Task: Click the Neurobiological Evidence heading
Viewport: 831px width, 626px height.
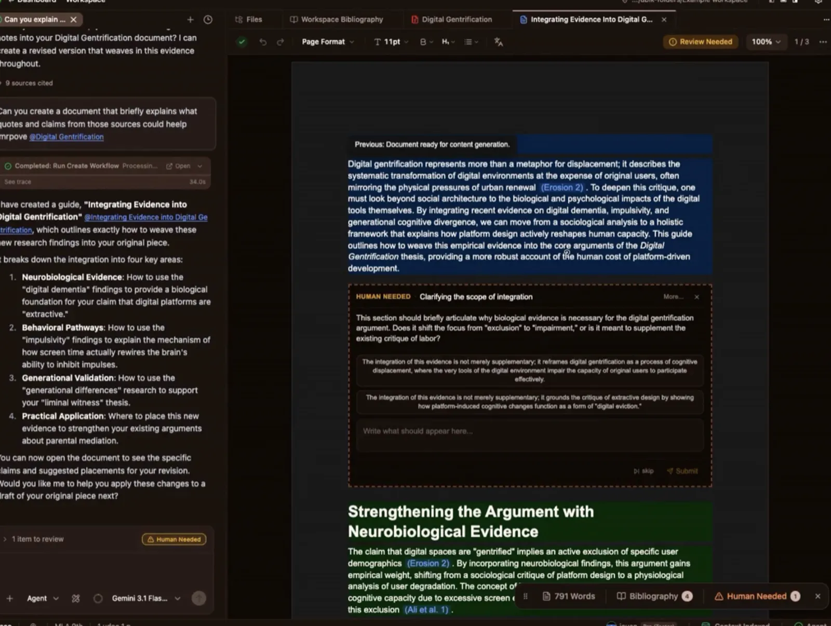Action: tap(471, 522)
